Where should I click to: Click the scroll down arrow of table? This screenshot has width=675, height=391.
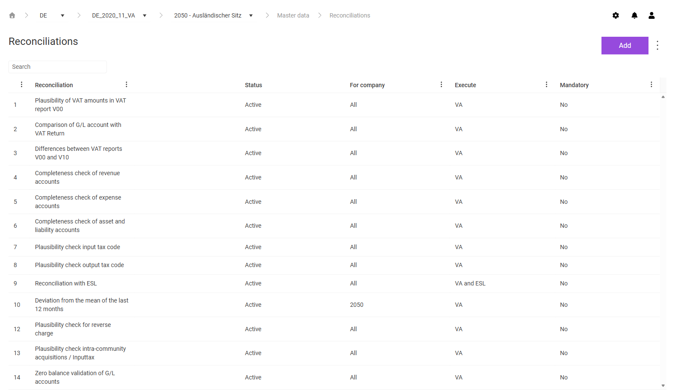point(663,385)
